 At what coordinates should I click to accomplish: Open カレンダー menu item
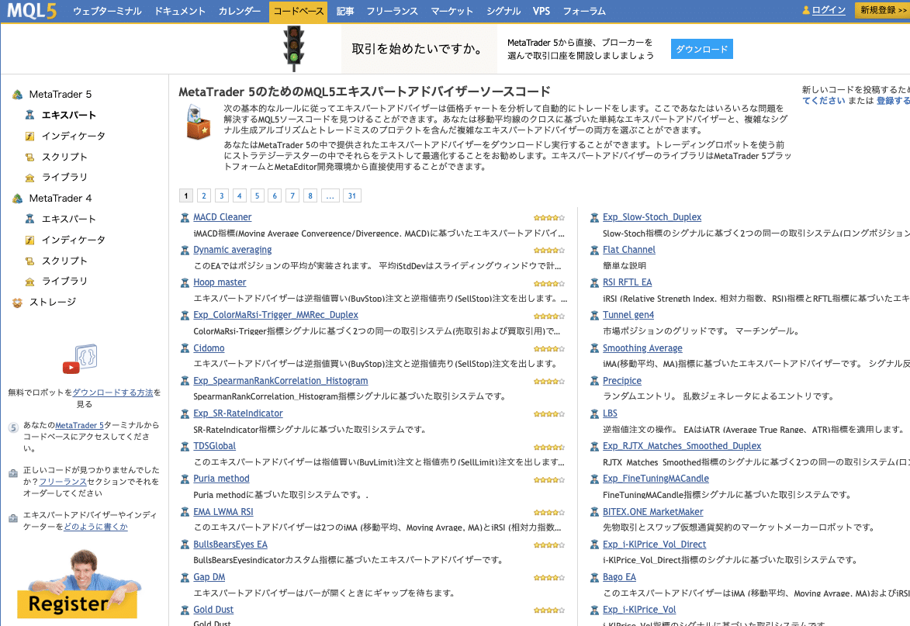[x=239, y=11]
